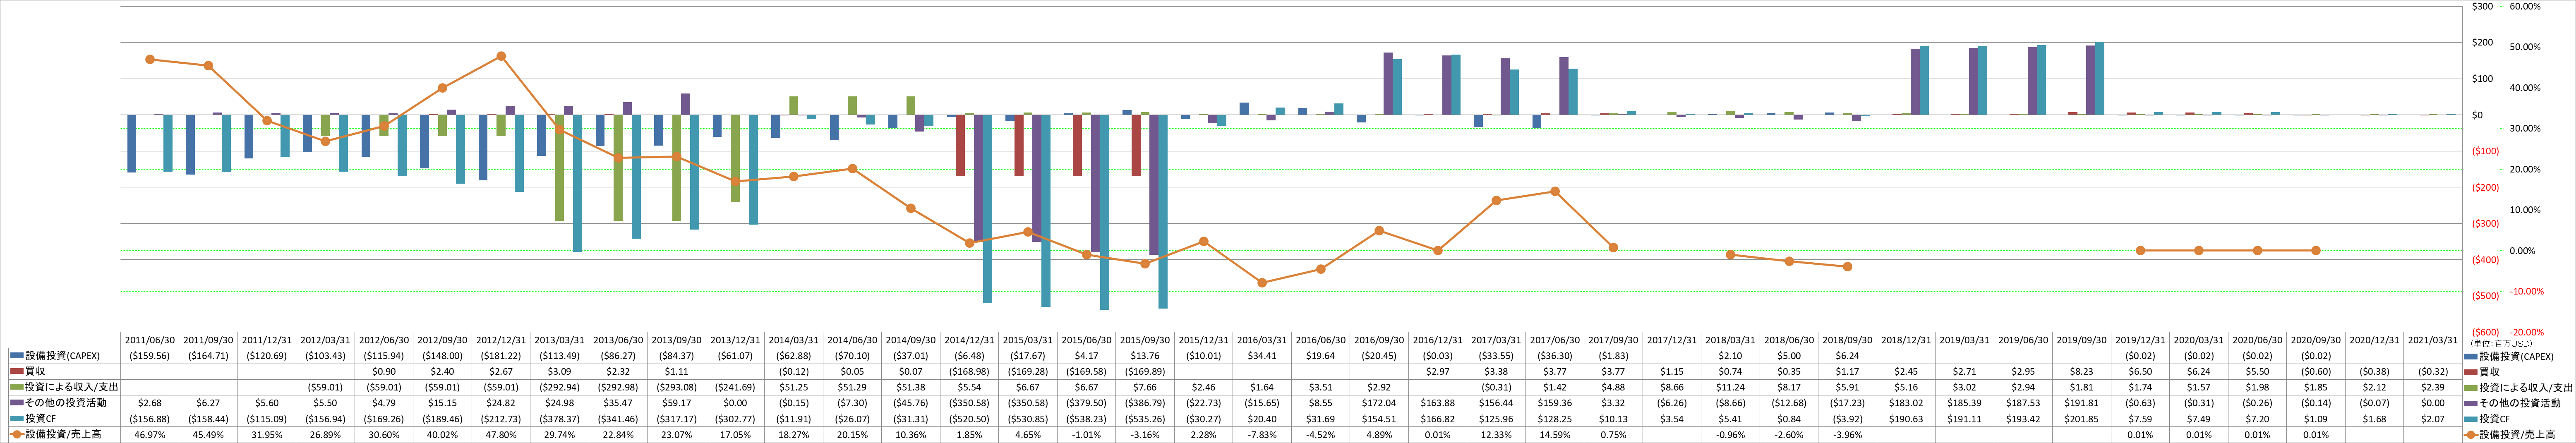This screenshot has height=443, width=2576.
Task: Click the 買収 cell showing ($168.98)
Action: click(969, 372)
